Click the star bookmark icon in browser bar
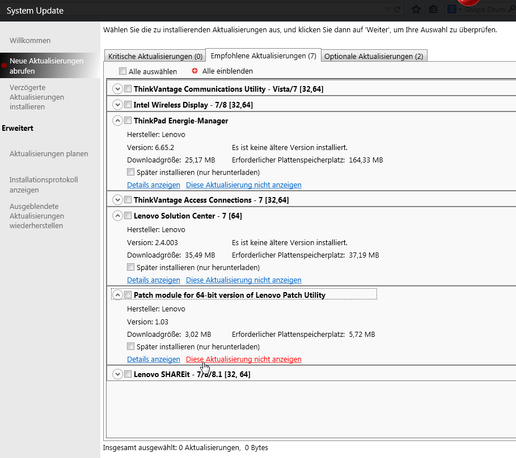516x458 pixels. (416, 9)
